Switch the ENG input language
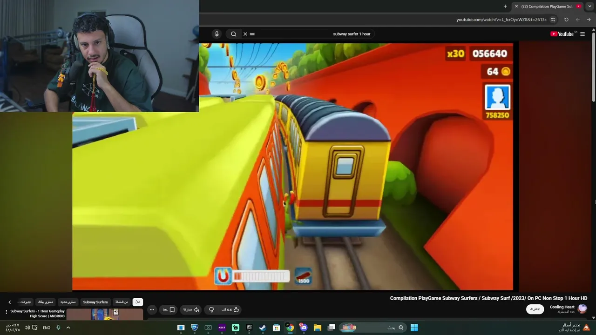Image resolution: width=596 pixels, height=335 pixels. [47, 328]
